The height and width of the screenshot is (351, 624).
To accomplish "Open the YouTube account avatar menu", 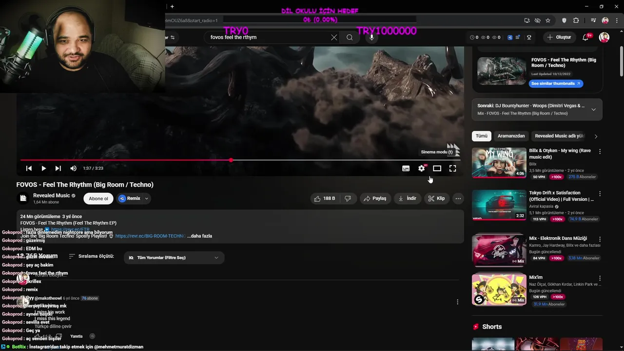I will pos(604,37).
